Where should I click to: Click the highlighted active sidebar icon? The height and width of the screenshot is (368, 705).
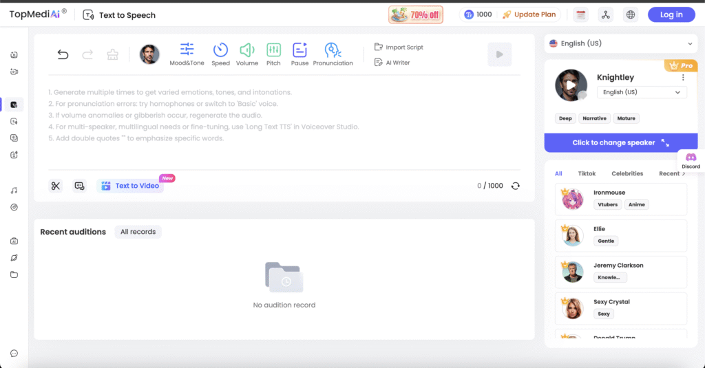coord(14,105)
